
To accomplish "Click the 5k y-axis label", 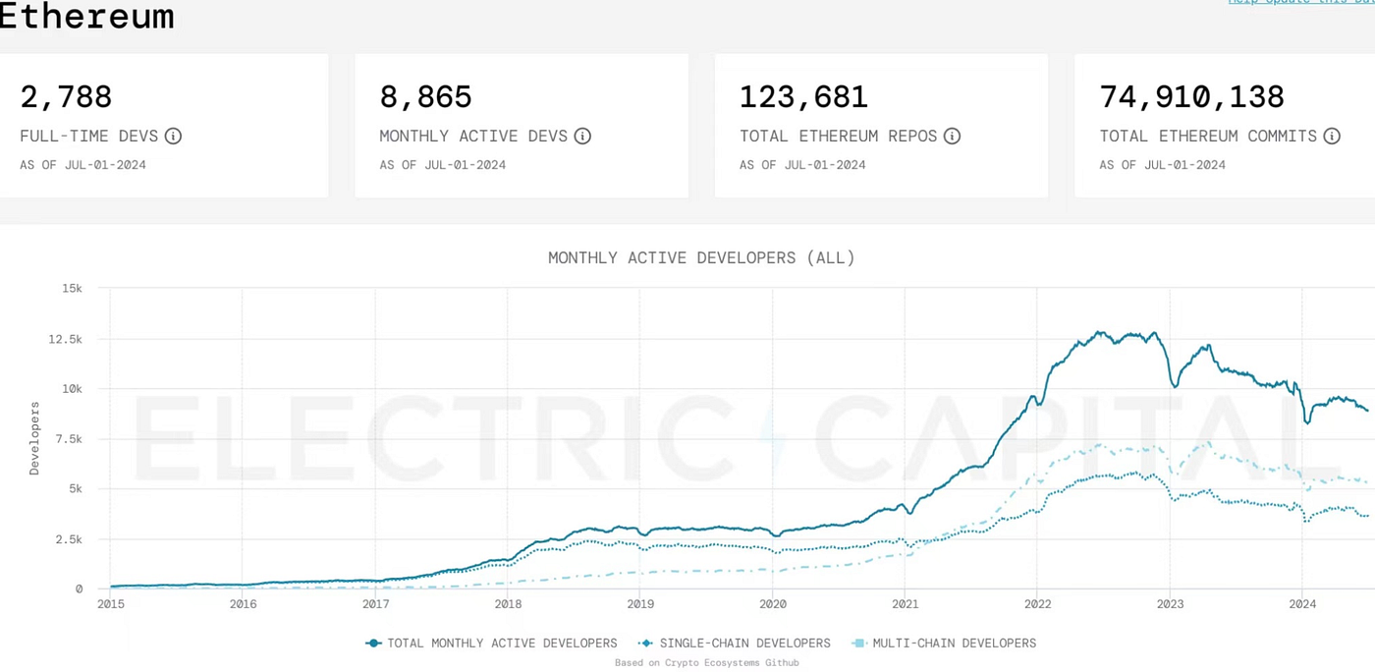I will tap(76, 489).
